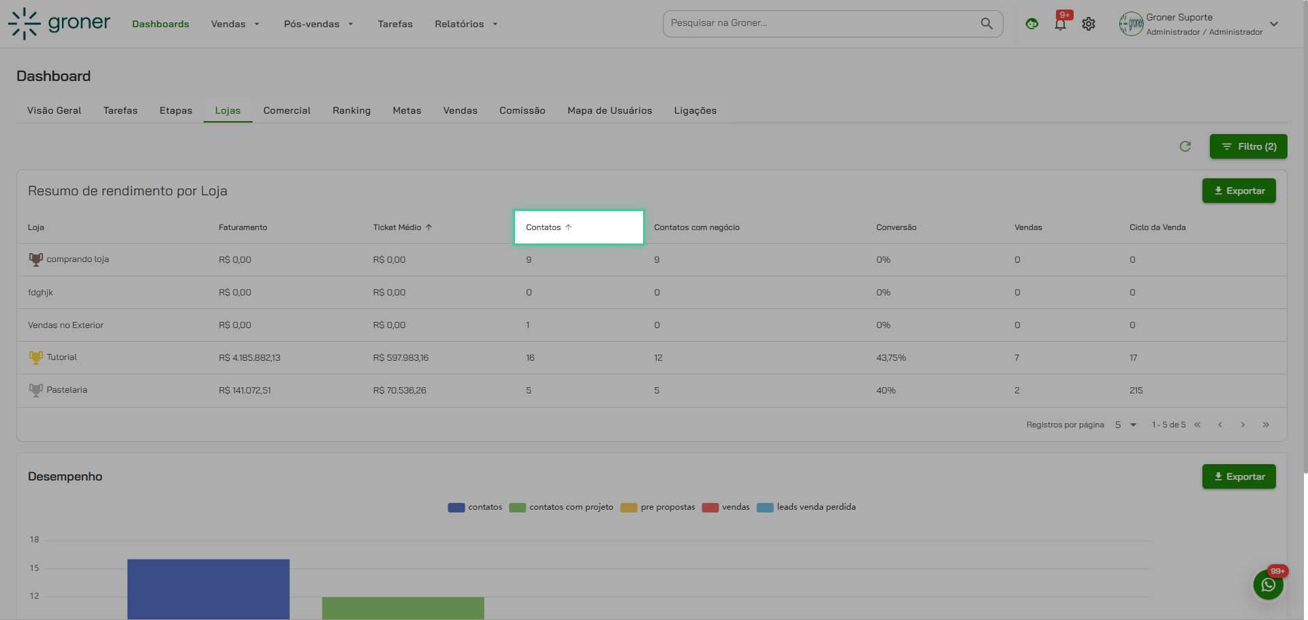Switch to Ligações tab
The height and width of the screenshot is (620, 1308).
696,110
